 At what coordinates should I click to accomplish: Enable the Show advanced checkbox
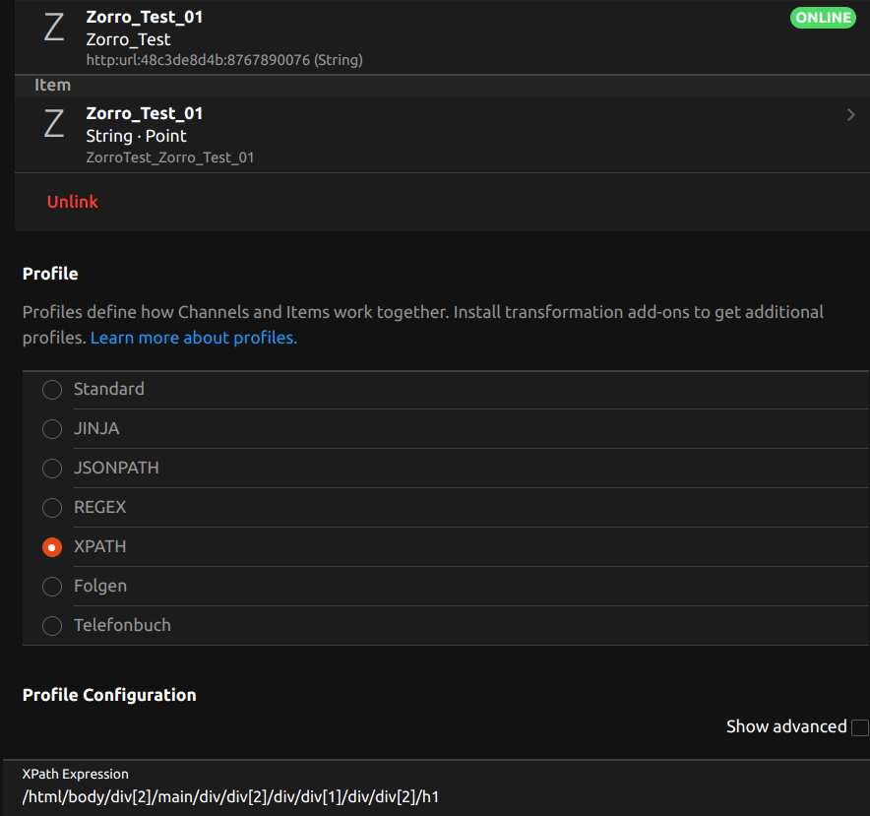pos(860,727)
